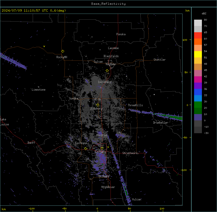Click the white plus marker north of Drumheller
217x212 pixels.
click(x=154, y=94)
